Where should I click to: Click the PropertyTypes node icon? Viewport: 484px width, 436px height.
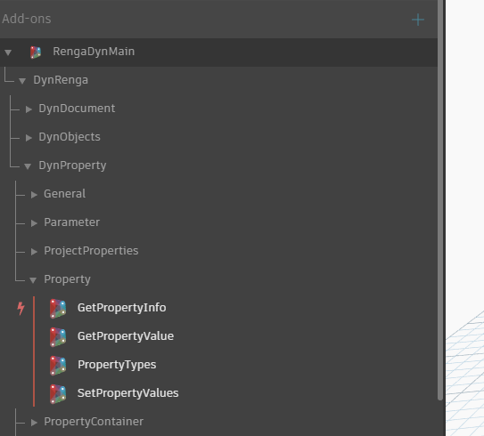point(58,366)
